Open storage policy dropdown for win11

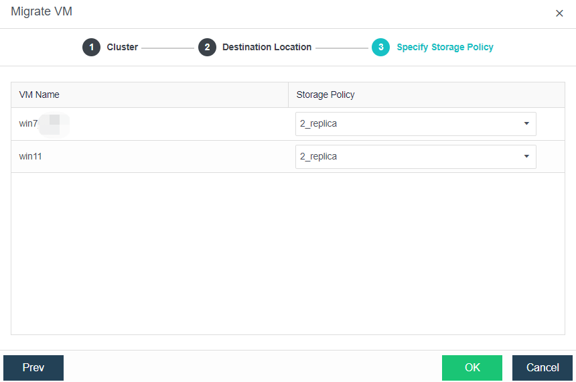(x=415, y=157)
